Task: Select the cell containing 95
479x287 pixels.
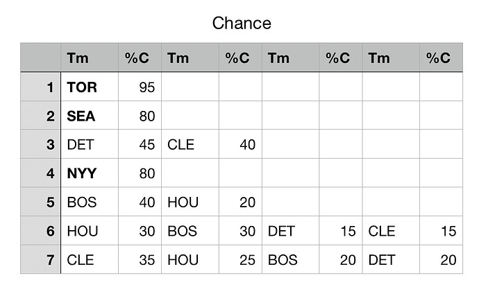Action: coord(140,87)
